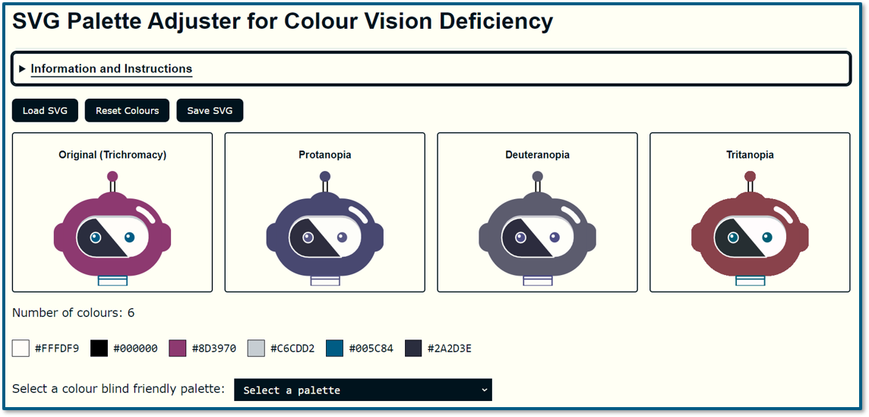Click the Number of colours text
The width and height of the screenshot is (869, 417).
tap(73, 313)
